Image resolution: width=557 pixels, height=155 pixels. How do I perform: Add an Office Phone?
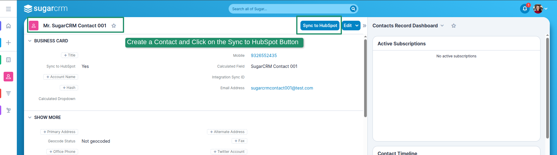tap(62, 152)
